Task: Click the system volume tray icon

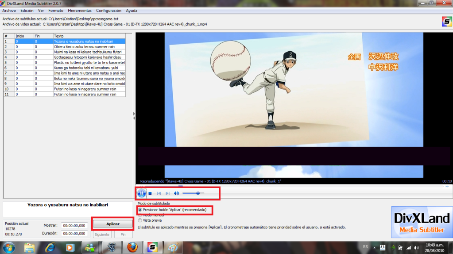Action: tap(416, 248)
